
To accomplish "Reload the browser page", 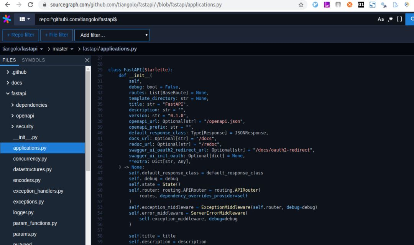I will (x=30, y=5).
